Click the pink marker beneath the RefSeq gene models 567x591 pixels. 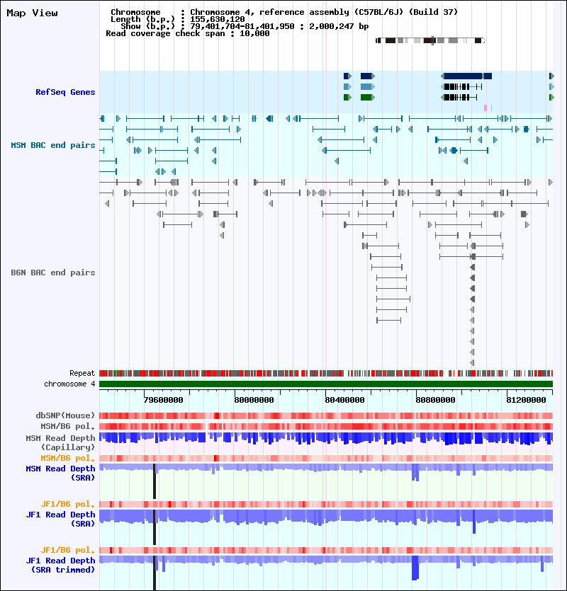coord(485,108)
